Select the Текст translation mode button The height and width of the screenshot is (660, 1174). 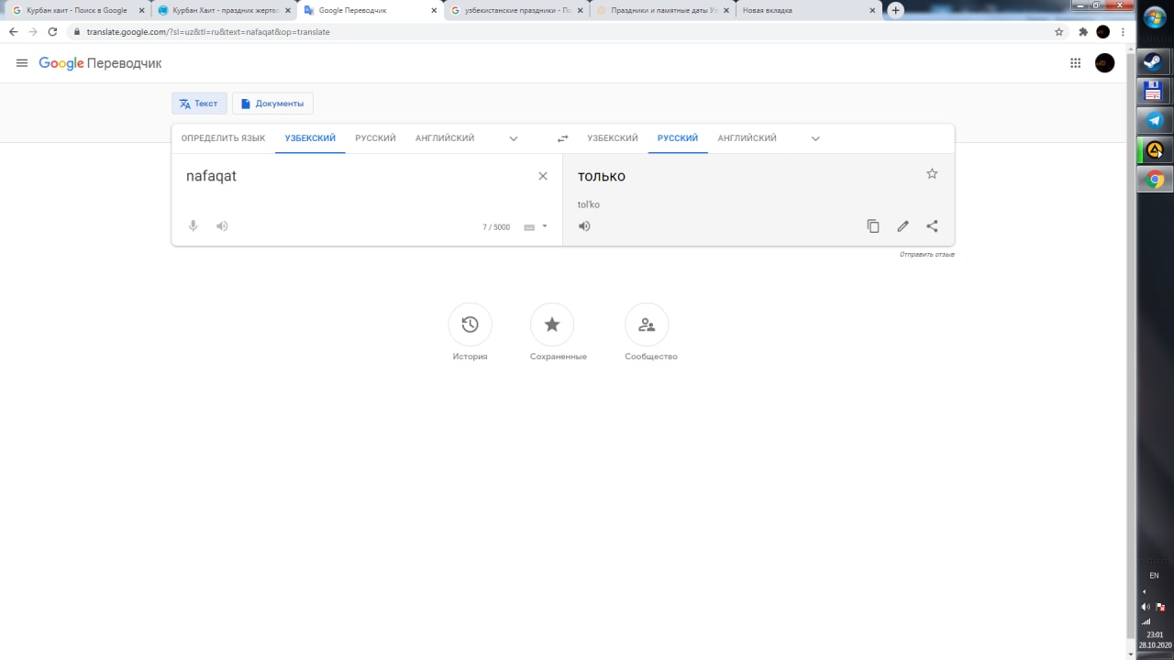click(x=199, y=104)
